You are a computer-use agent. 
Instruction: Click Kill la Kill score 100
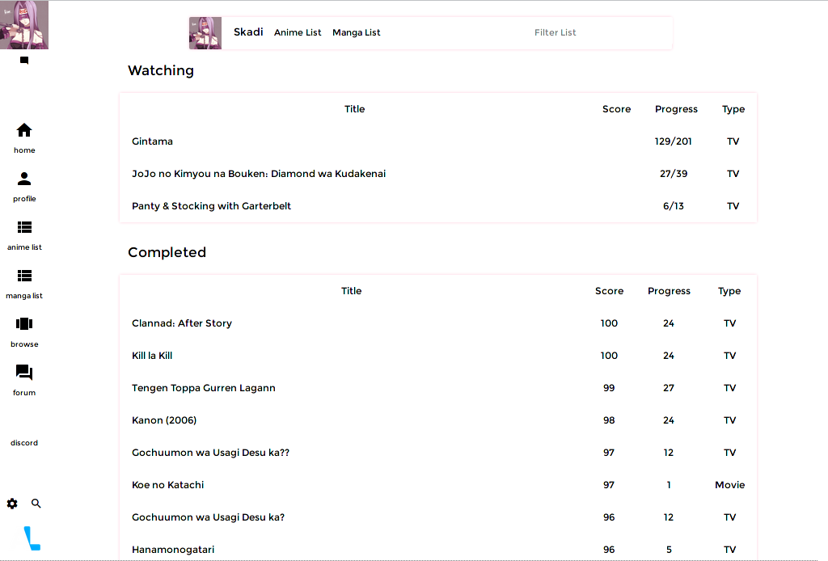[609, 356]
